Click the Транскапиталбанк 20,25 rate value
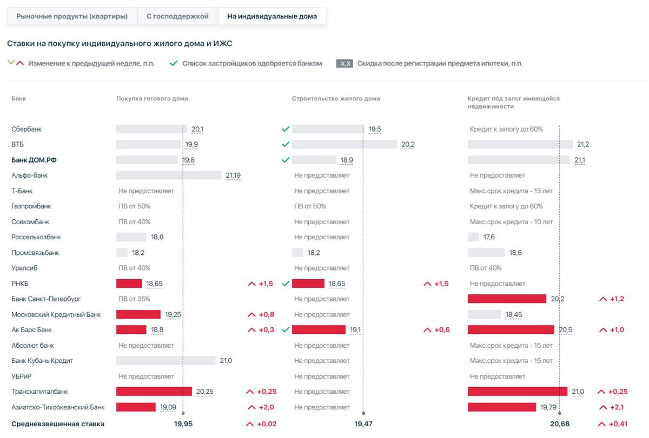The height and width of the screenshot is (438, 649). click(204, 392)
